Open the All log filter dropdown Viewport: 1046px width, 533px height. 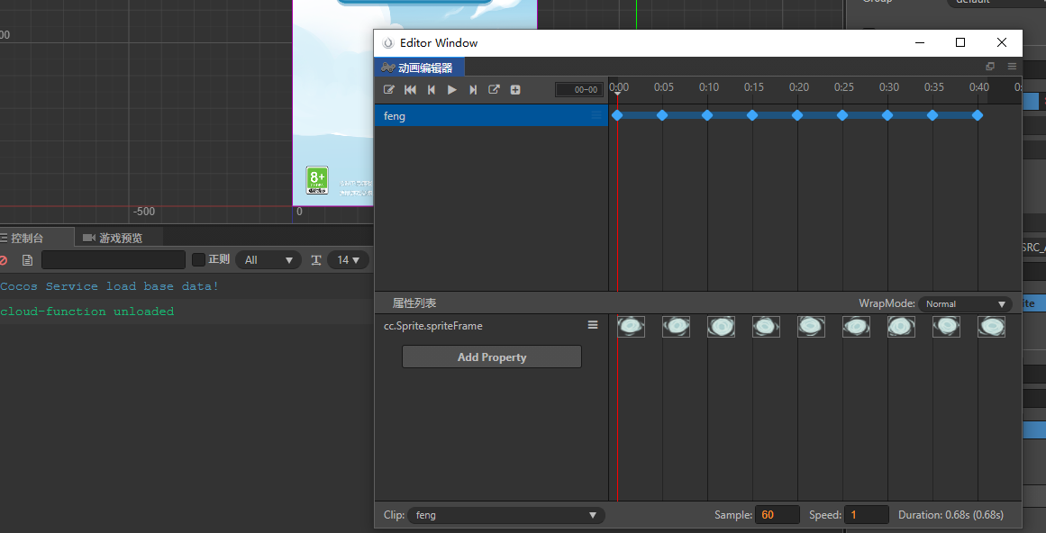pyautogui.click(x=268, y=260)
